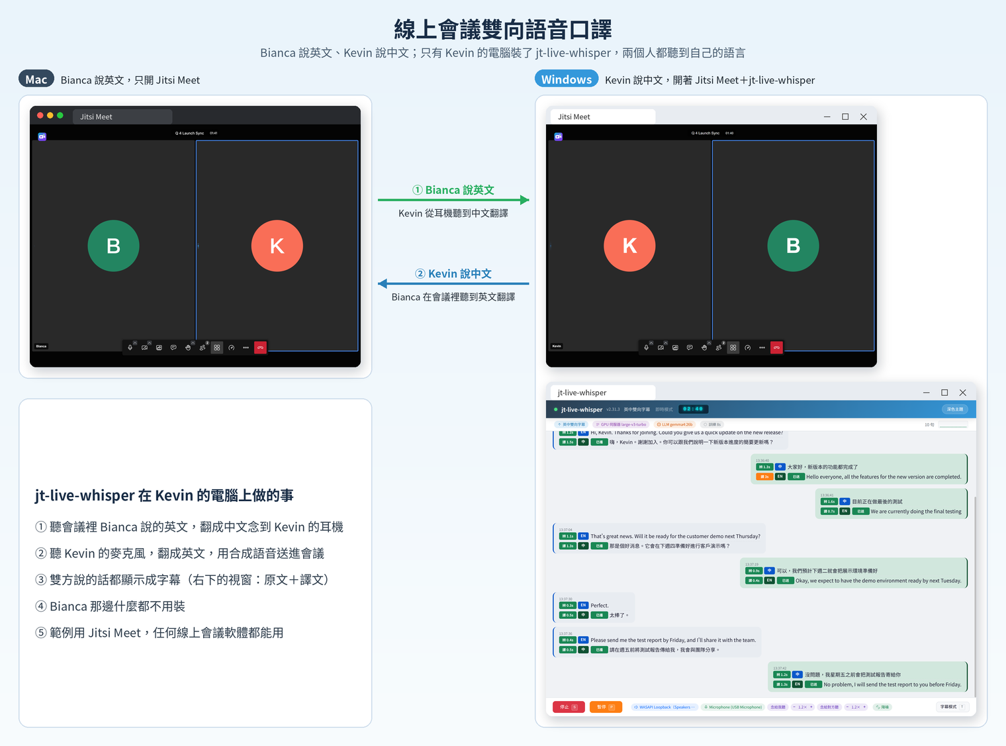Start screen sharing in Mac Jitsi Meet
The height and width of the screenshot is (746, 1006).
coord(159,348)
